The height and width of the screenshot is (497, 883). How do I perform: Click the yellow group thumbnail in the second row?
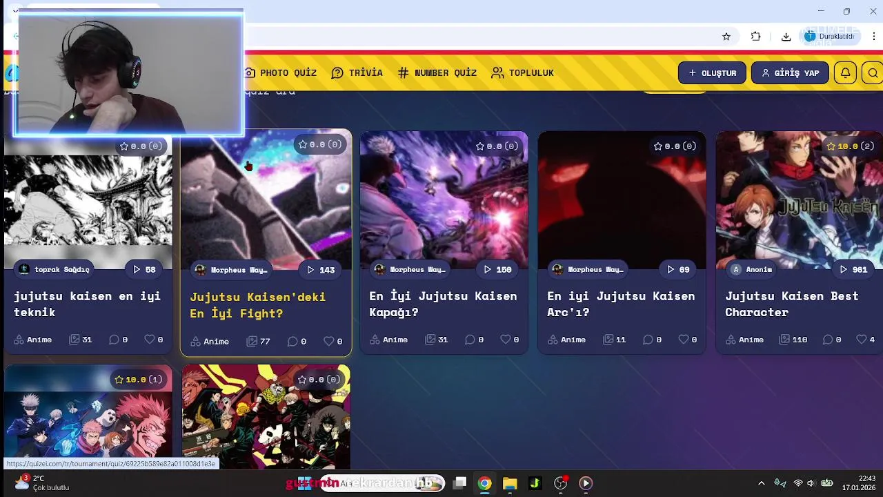click(x=266, y=417)
